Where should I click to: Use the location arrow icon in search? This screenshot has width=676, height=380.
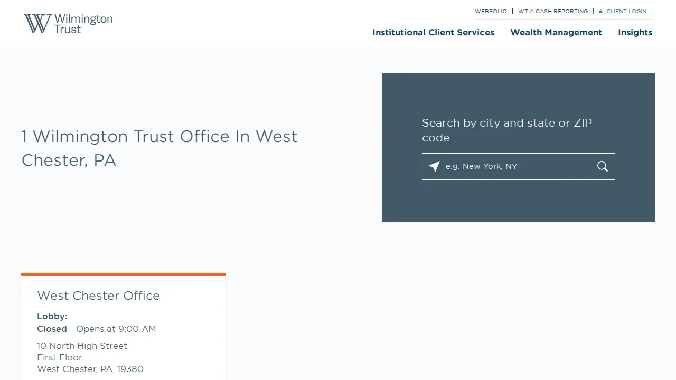click(434, 166)
